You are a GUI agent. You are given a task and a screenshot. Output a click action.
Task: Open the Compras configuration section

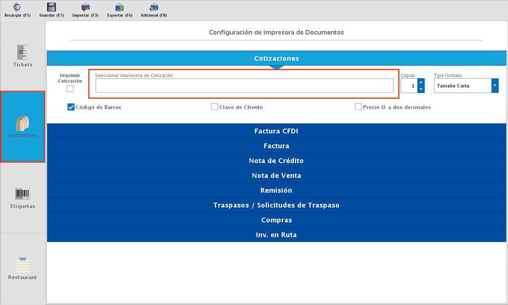click(x=276, y=220)
